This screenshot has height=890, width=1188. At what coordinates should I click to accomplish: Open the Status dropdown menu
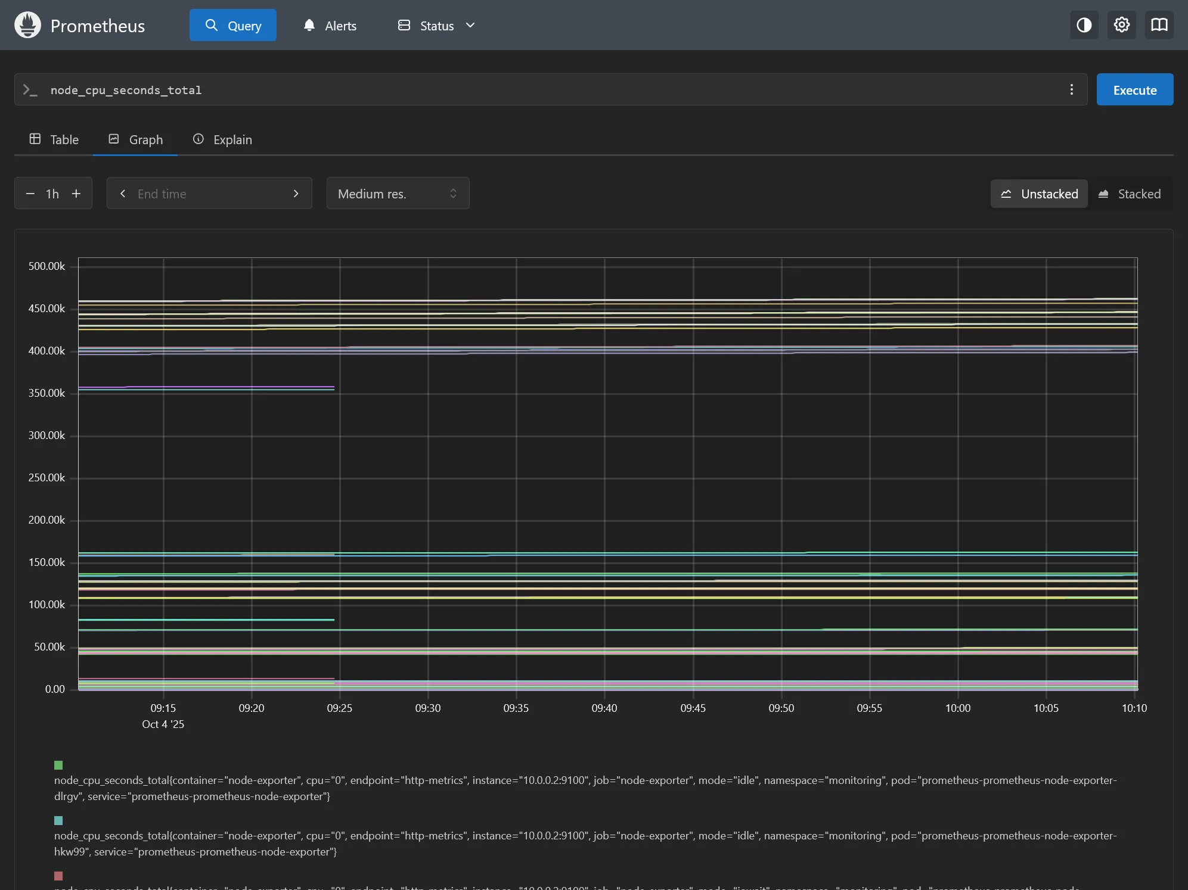pos(470,25)
